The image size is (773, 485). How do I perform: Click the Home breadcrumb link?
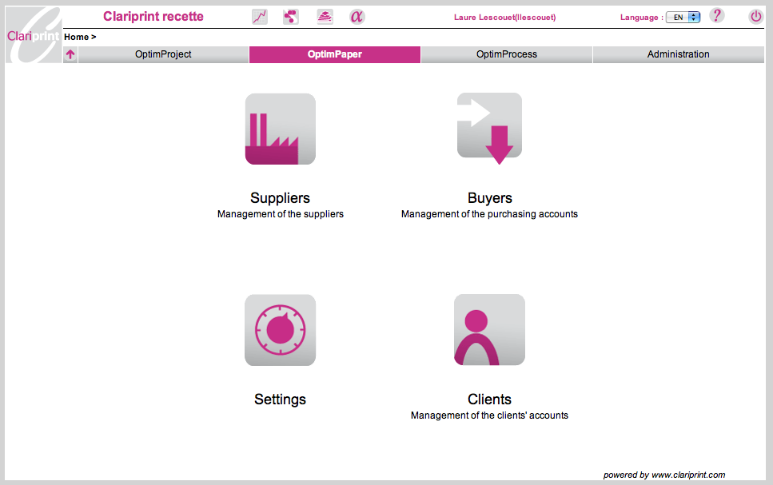coord(76,37)
